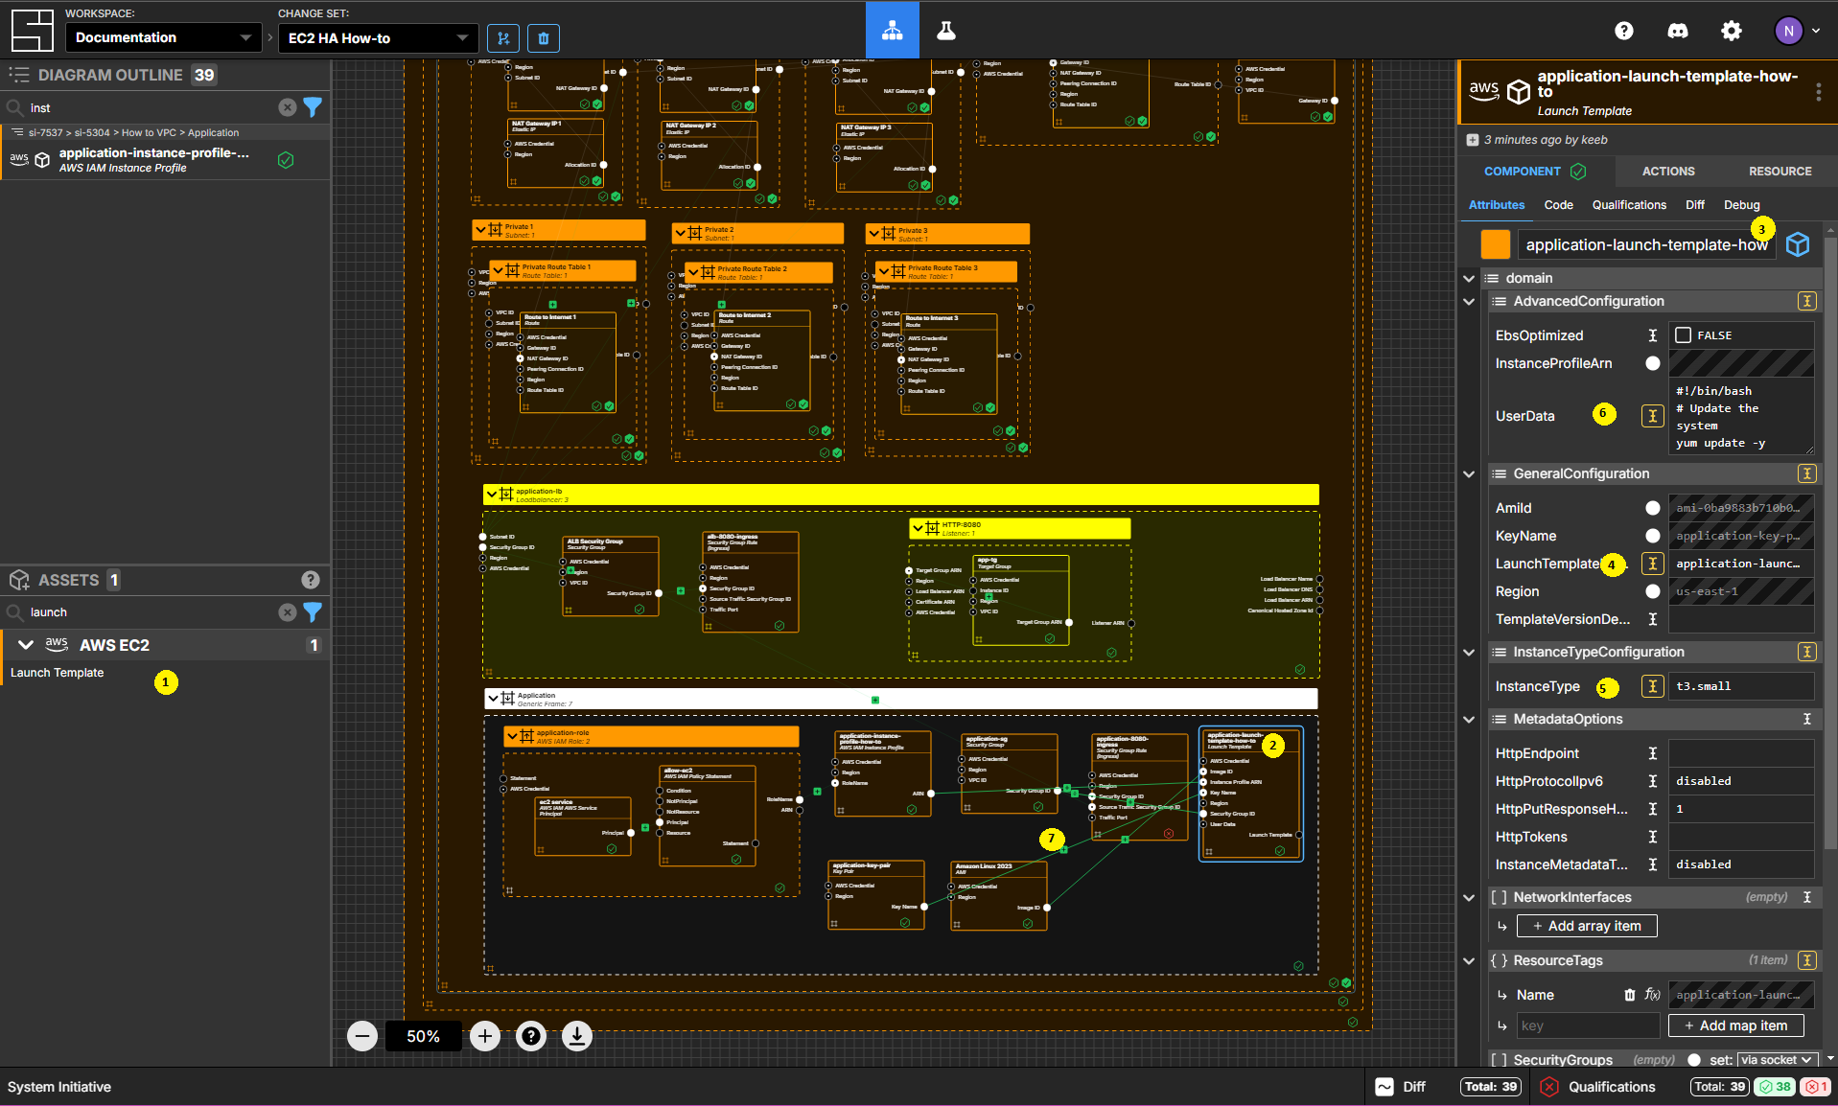Screen dimensions: 1838x1106
Task: Open the lab beaker customize view
Action: (x=946, y=30)
